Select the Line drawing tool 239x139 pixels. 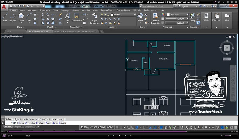click(5, 18)
